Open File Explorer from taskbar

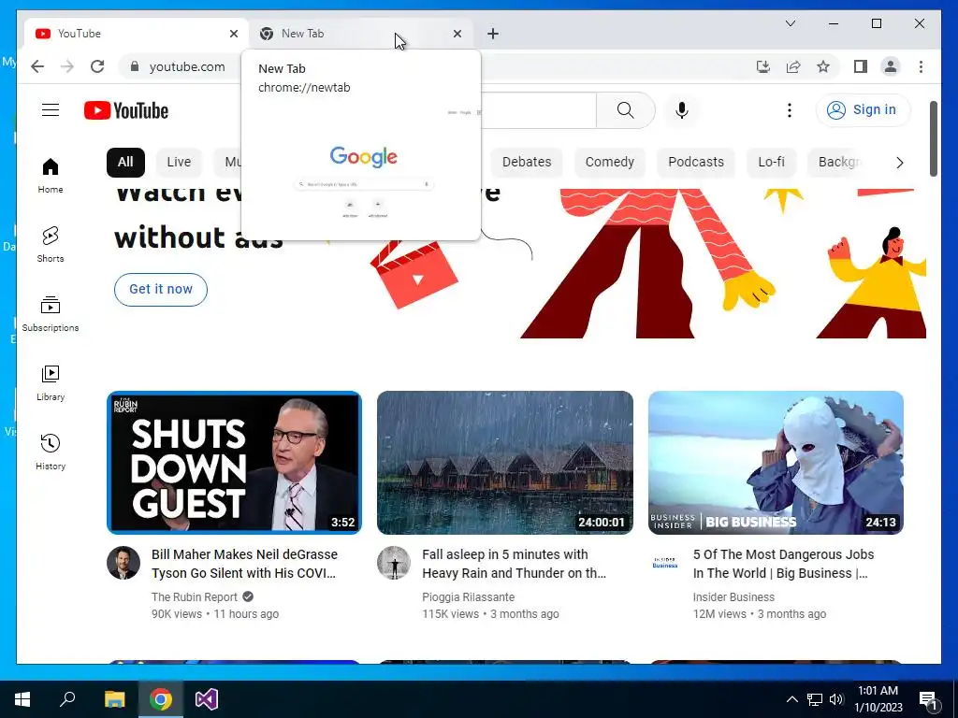(x=114, y=699)
